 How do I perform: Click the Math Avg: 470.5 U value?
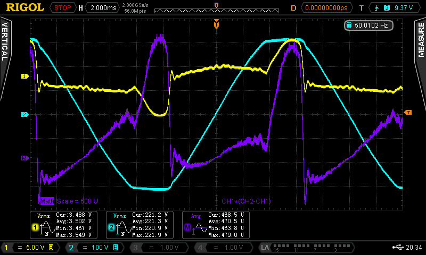[226, 222]
